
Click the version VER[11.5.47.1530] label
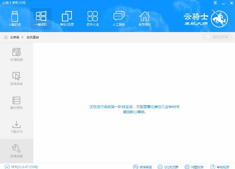pyautogui.click(x=24, y=167)
